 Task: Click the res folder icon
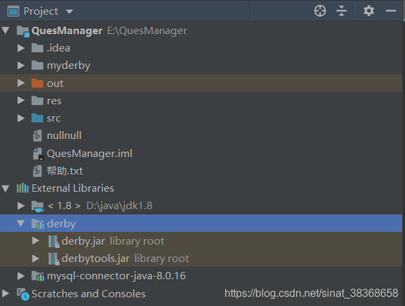(37, 100)
